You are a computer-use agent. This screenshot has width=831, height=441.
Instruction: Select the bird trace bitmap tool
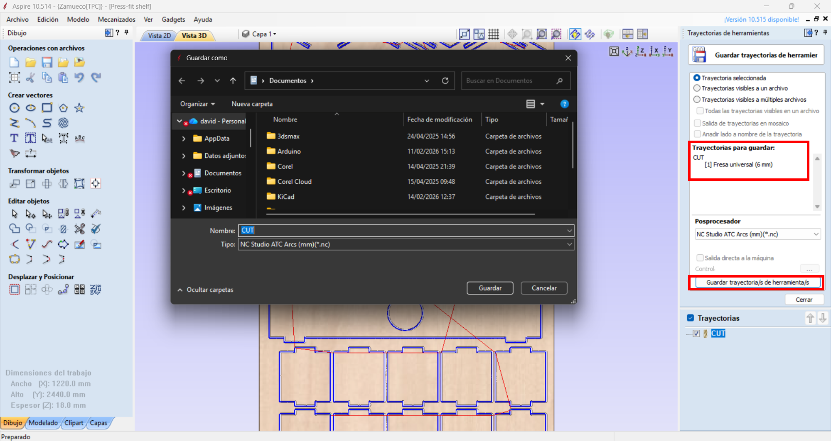(14, 153)
